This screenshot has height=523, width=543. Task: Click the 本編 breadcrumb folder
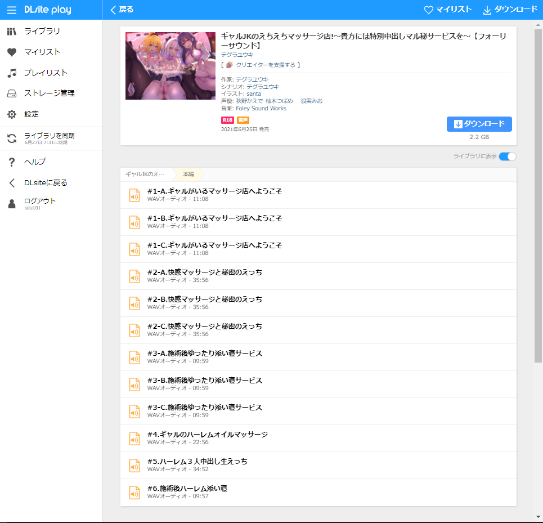click(x=189, y=174)
